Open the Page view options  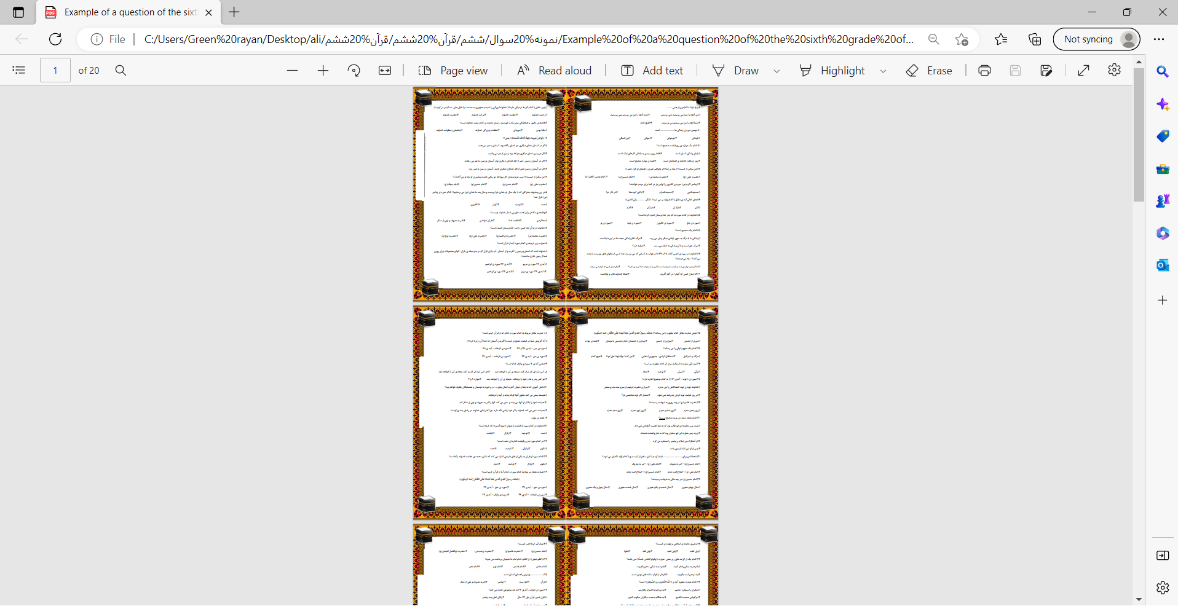(453, 71)
